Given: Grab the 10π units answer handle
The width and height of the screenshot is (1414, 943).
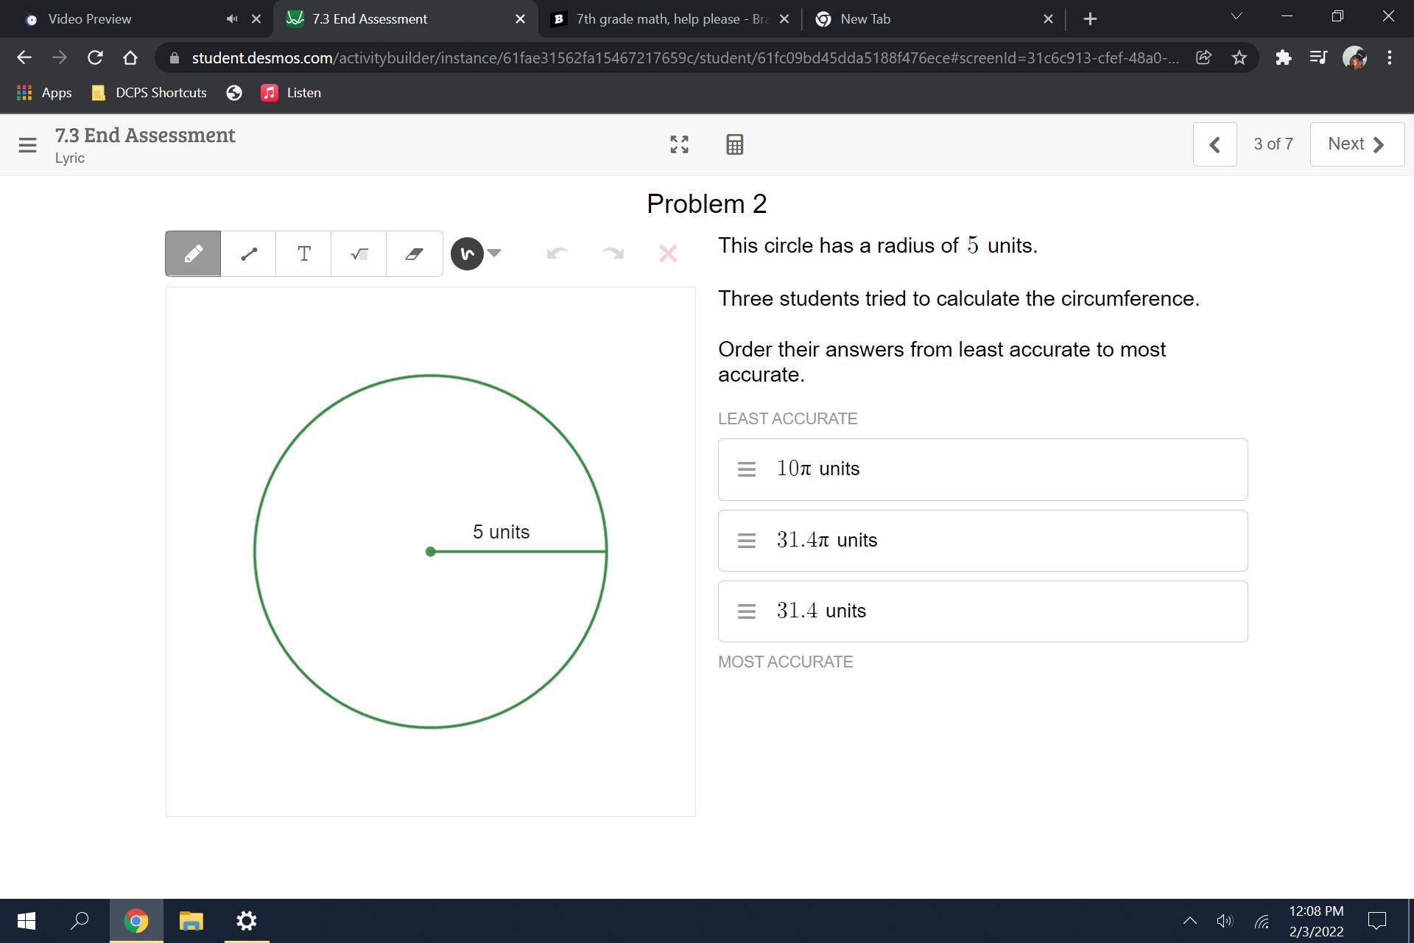Looking at the screenshot, I should [x=746, y=469].
